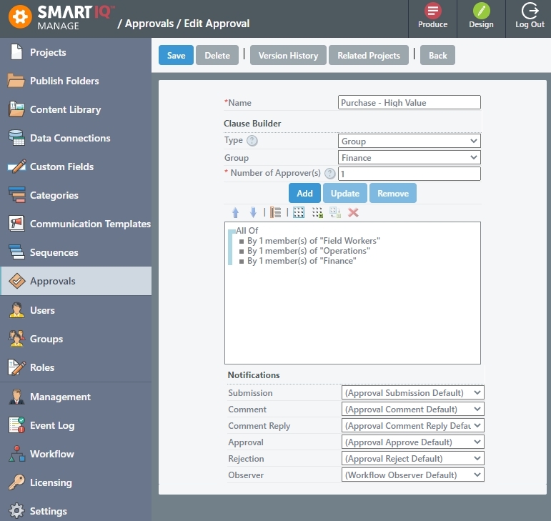Click the Log Out icon

click(x=530, y=11)
